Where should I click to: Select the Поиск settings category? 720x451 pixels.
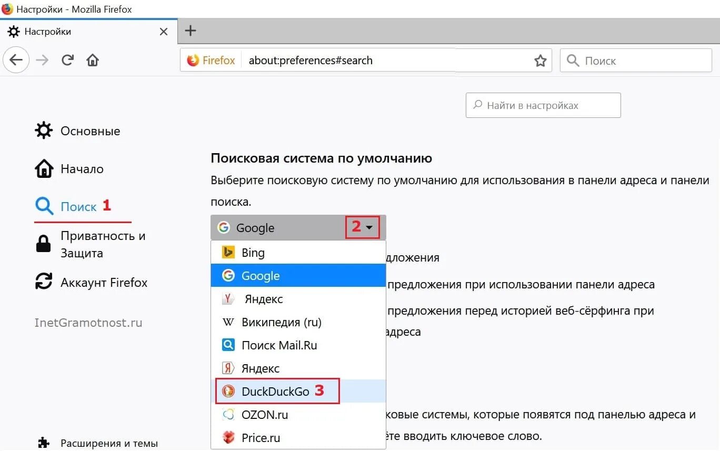click(x=66, y=207)
